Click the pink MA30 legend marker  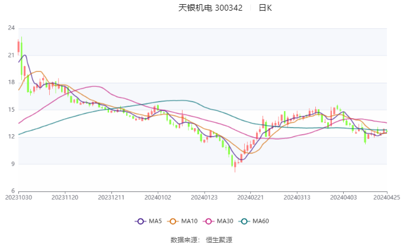pos(209,221)
